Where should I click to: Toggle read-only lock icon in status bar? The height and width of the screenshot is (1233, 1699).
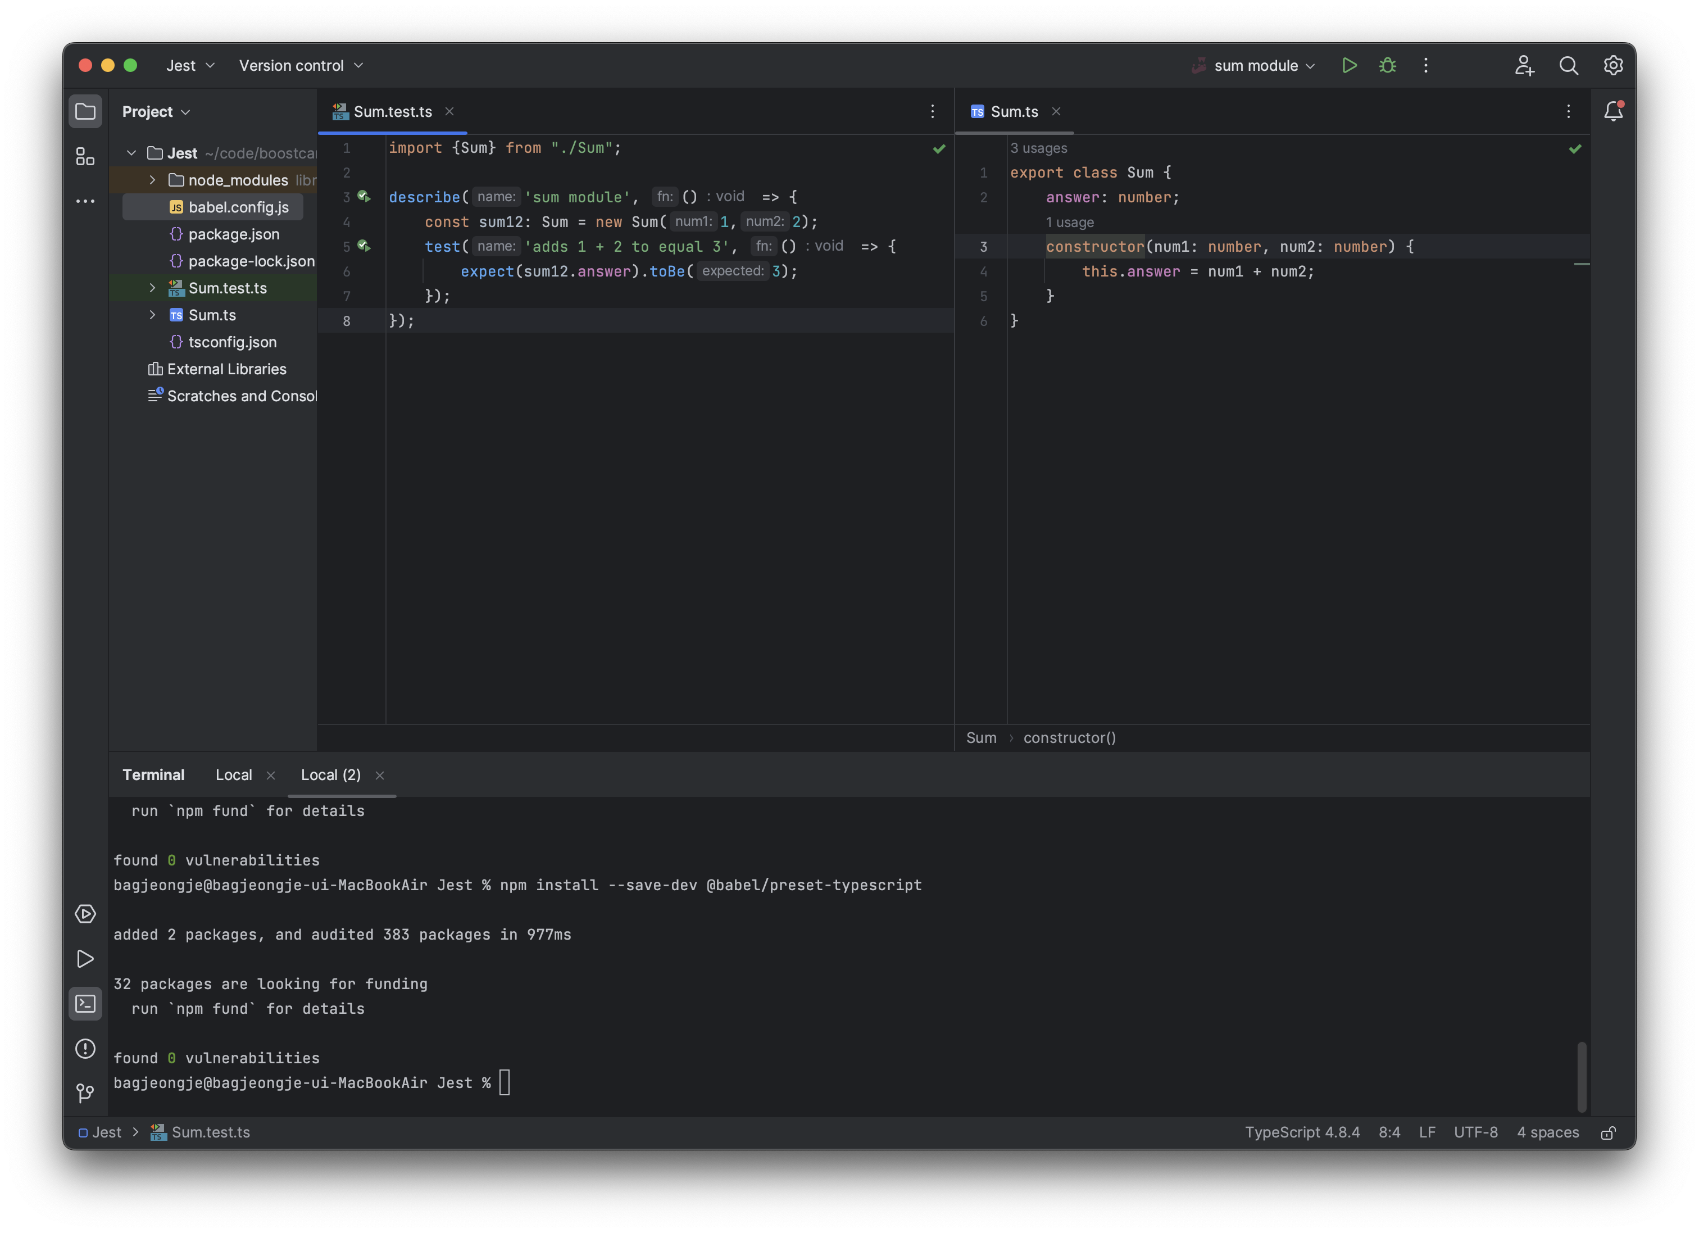pyautogui.click(x=1607, y=1132)
